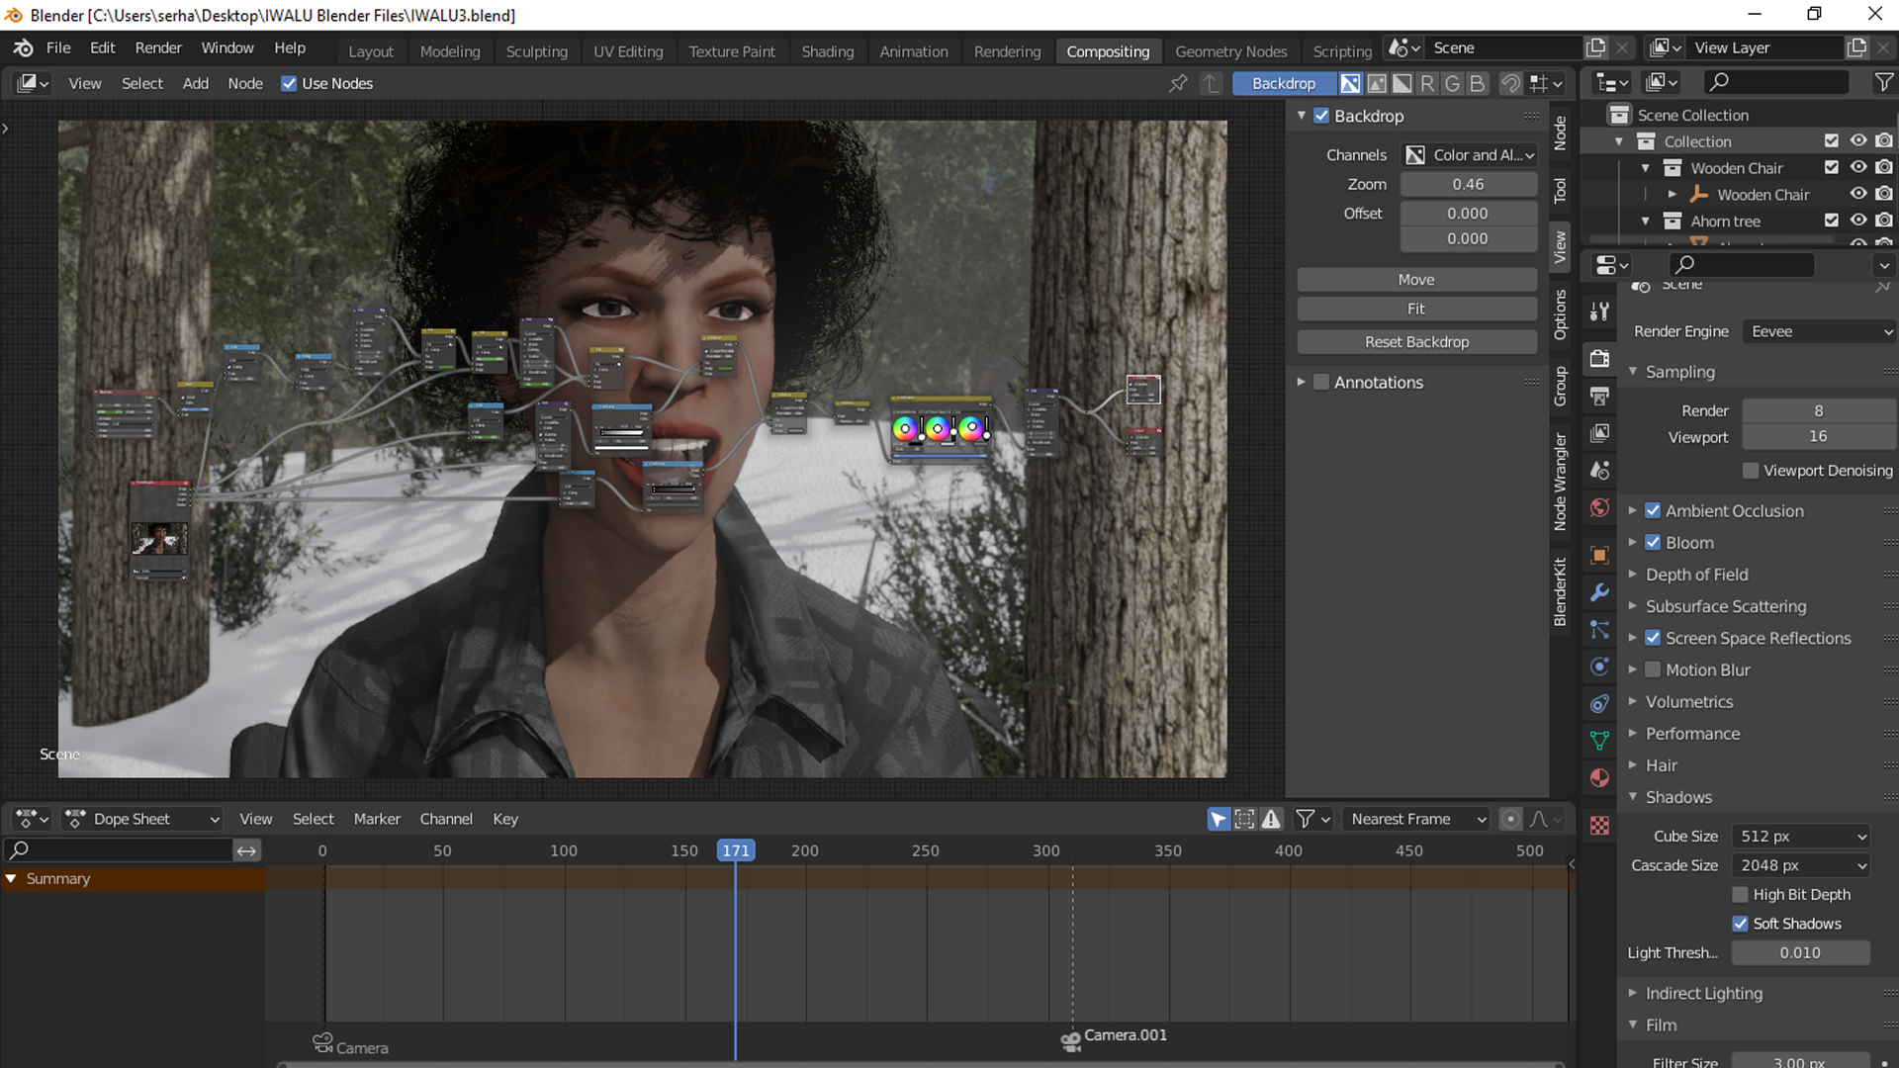Disable the Backdrop panel checkbox
The image size is (1899, 1068).
tap(1321, 116)
